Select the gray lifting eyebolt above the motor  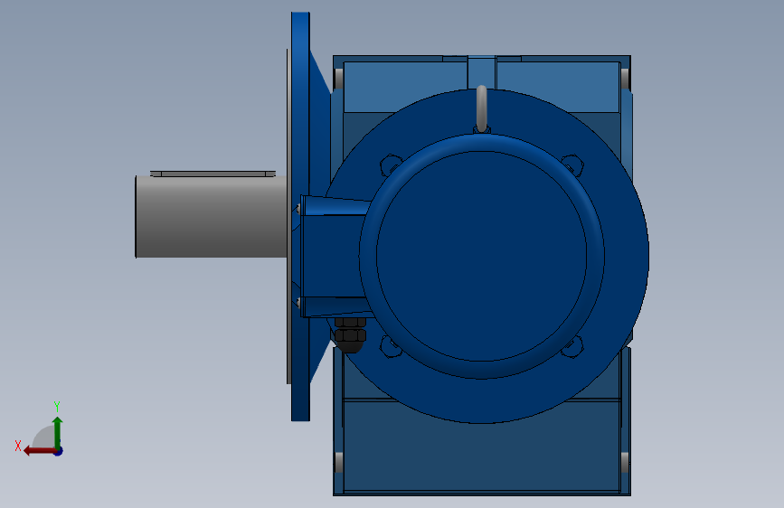click(481, 108)
